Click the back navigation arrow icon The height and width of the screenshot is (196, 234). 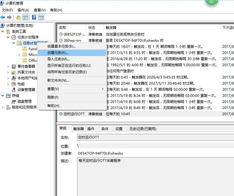pyautogui.click(x=3, y=17)
